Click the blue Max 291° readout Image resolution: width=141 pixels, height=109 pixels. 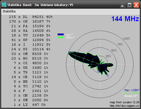[132, 90]
